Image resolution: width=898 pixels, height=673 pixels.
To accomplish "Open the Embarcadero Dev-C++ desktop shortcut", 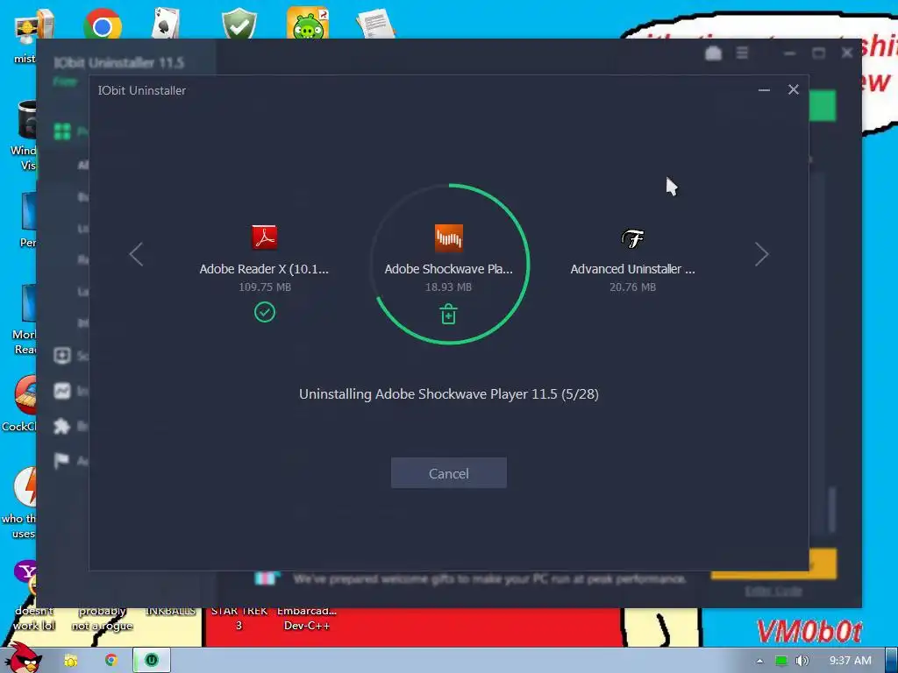I will point(307,619).
